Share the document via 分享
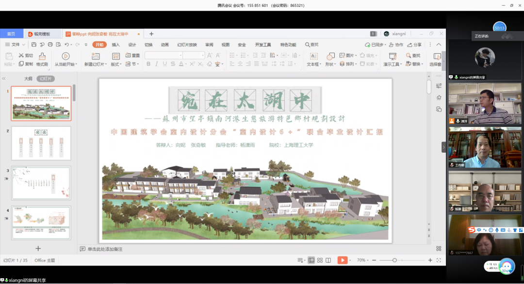The height and width of the screenshot is (284, 524). (414, 45)
